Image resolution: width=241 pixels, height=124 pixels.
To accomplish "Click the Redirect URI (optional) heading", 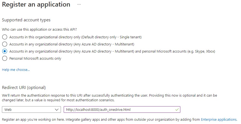I will (x=24, y=88).
